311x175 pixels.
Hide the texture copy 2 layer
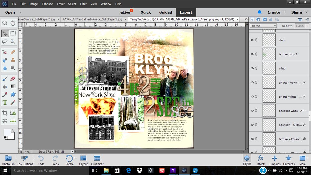point(252,54)
